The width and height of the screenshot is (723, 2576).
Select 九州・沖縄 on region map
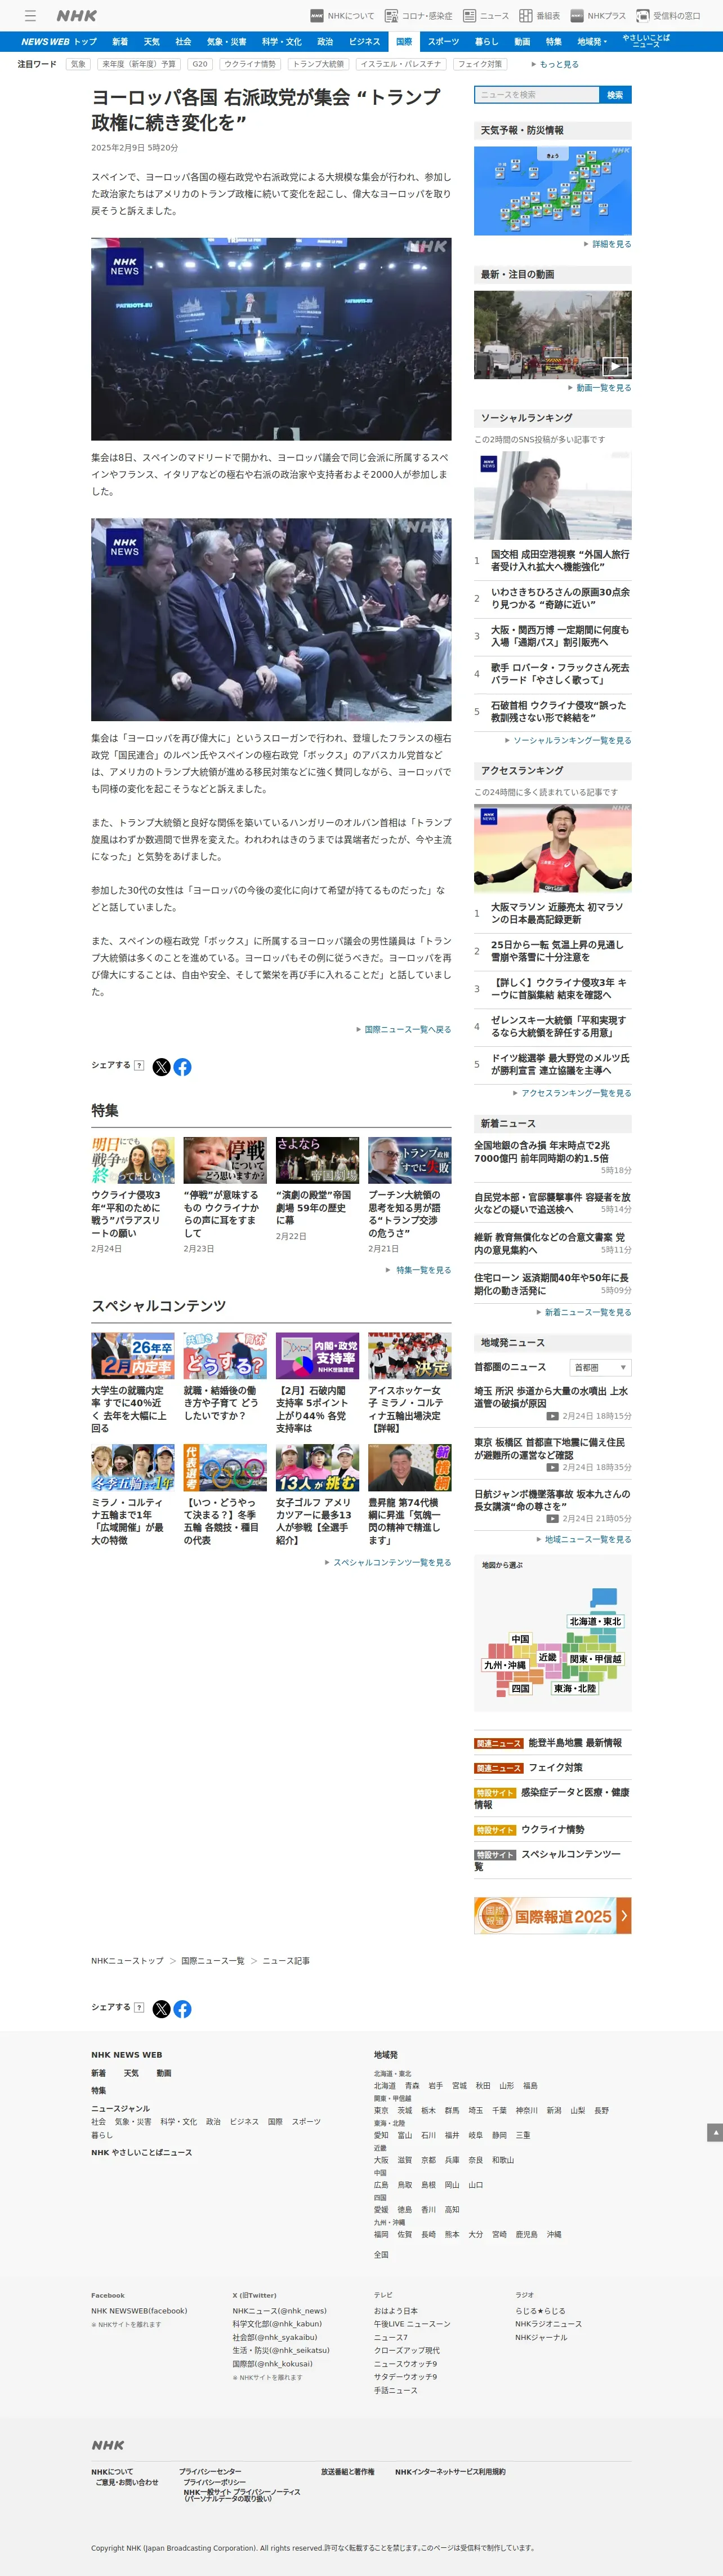[505, 1665]
